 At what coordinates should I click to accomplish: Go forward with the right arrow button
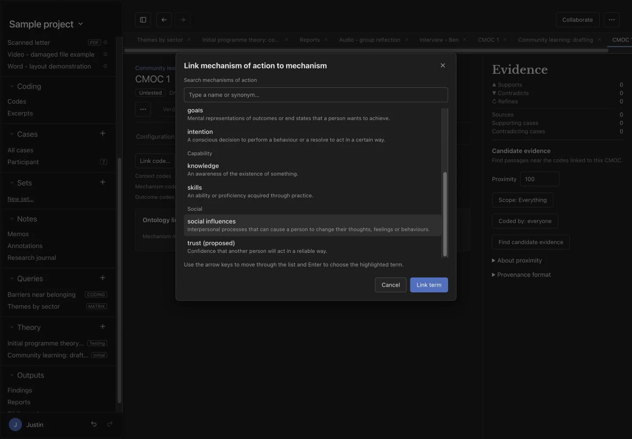[x=183, y=20]
